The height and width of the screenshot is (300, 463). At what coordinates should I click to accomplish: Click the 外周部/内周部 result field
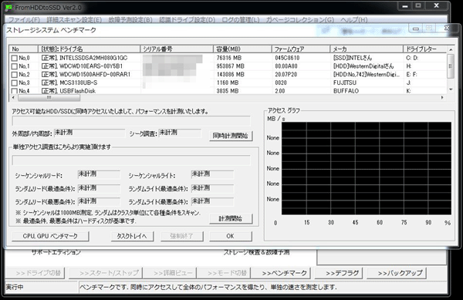click(x=90, y=133)
